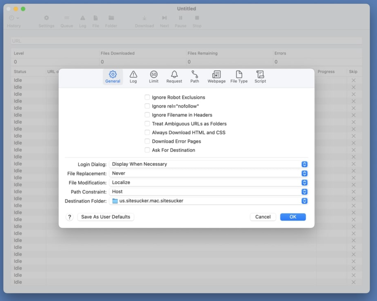
Task: Click the Progress column header
Action: 326,72
